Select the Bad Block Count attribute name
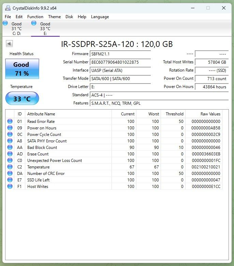Image resolution: width=234 pixels, height=266 pixels. pyautogui.click(x=42, y=148)
